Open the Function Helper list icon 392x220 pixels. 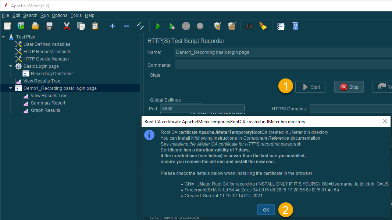[281, 26]
